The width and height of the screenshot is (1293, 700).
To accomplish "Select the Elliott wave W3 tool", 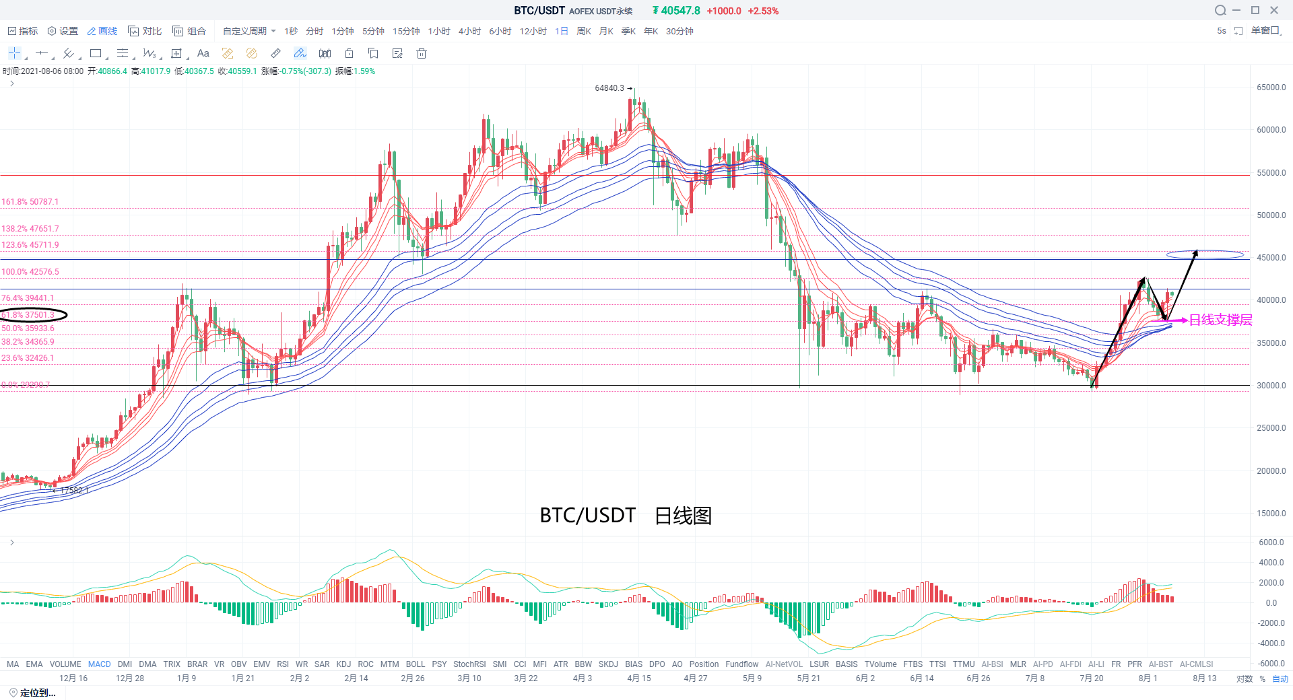I will [150, 53].
